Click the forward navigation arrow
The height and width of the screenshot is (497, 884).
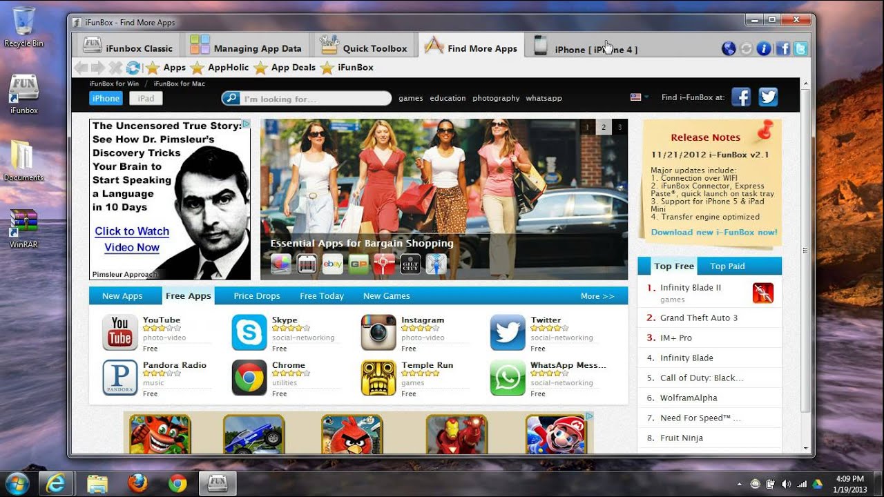[x=97, y=68]
